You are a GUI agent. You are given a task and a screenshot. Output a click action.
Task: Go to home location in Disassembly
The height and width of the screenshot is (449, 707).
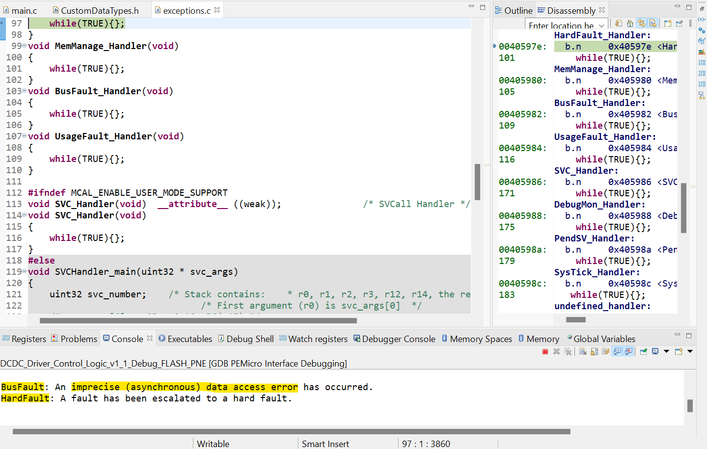coord(630,23)
